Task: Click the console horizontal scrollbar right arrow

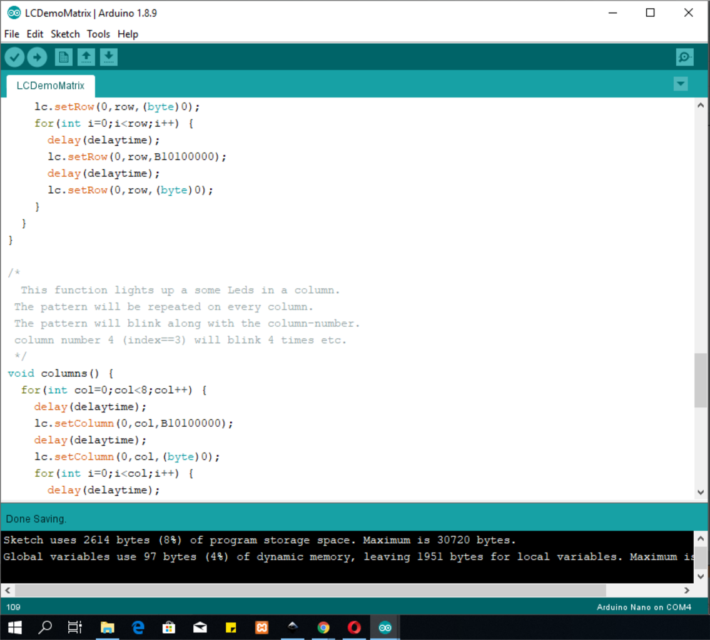Action: [x=687, y=590]
